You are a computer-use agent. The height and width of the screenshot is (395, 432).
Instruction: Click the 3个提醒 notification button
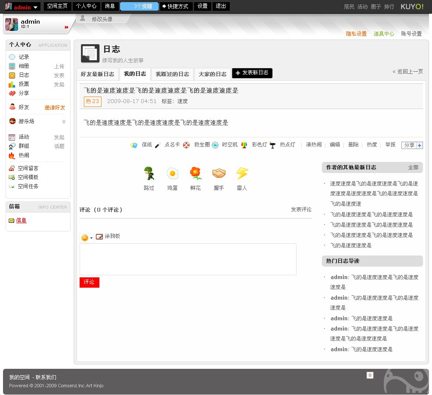pyautogui.click(x=140, y=6)
